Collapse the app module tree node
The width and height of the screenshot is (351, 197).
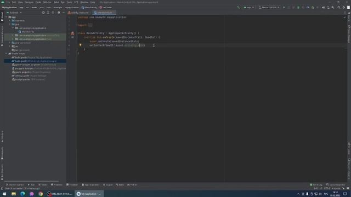7,17
